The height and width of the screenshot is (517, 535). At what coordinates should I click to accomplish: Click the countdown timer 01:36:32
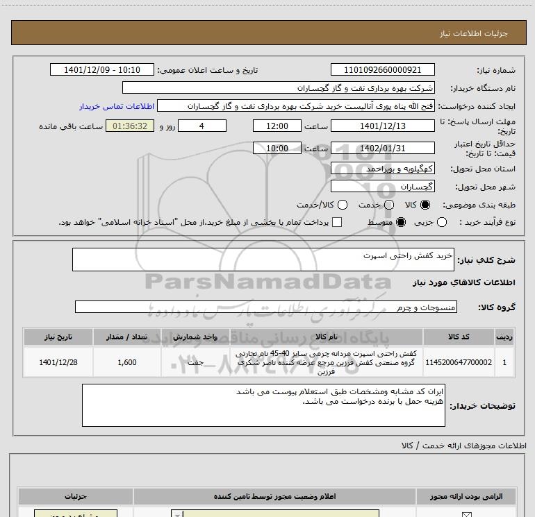[x=130, y=126]
